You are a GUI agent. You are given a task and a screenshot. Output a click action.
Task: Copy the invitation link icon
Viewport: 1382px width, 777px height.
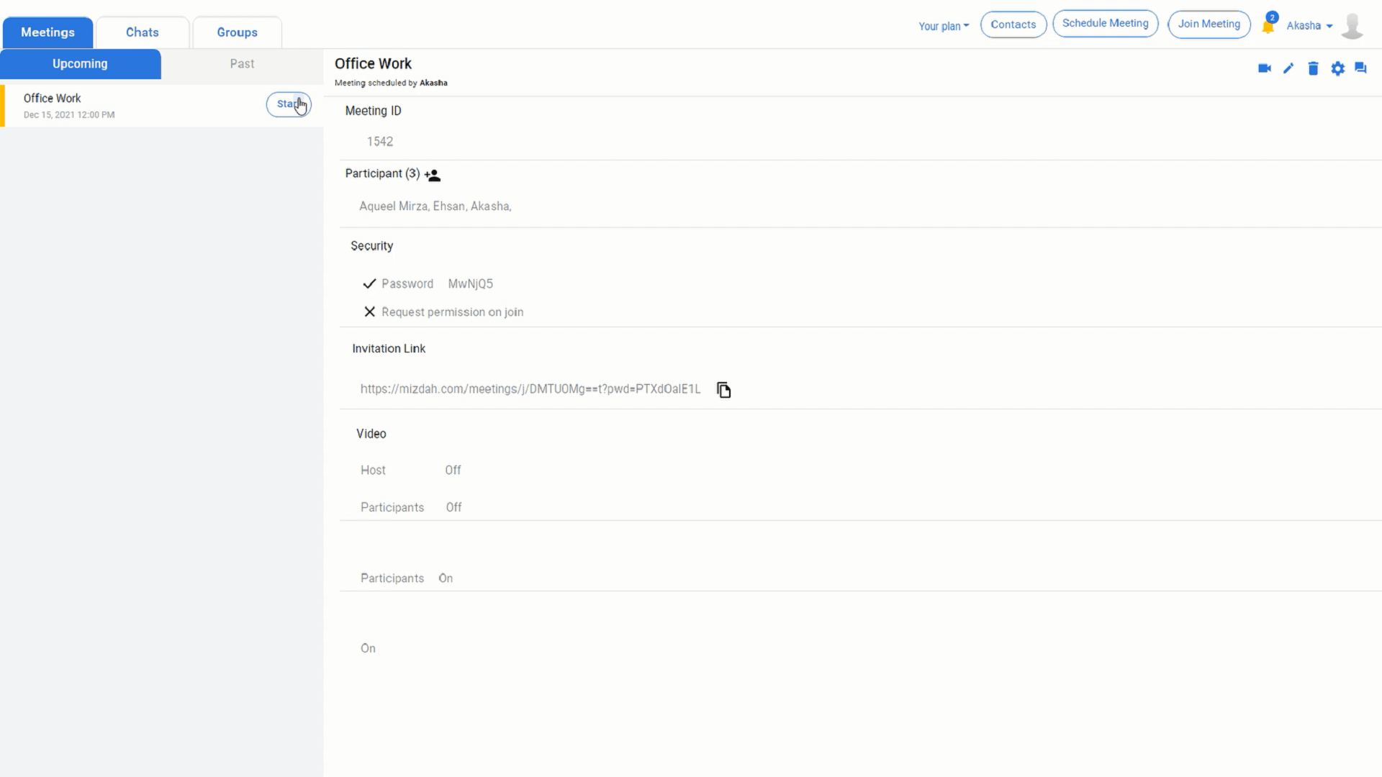point(723,389)
